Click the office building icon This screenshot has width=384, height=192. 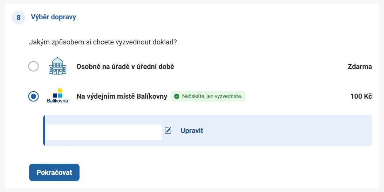coord(57,66)
